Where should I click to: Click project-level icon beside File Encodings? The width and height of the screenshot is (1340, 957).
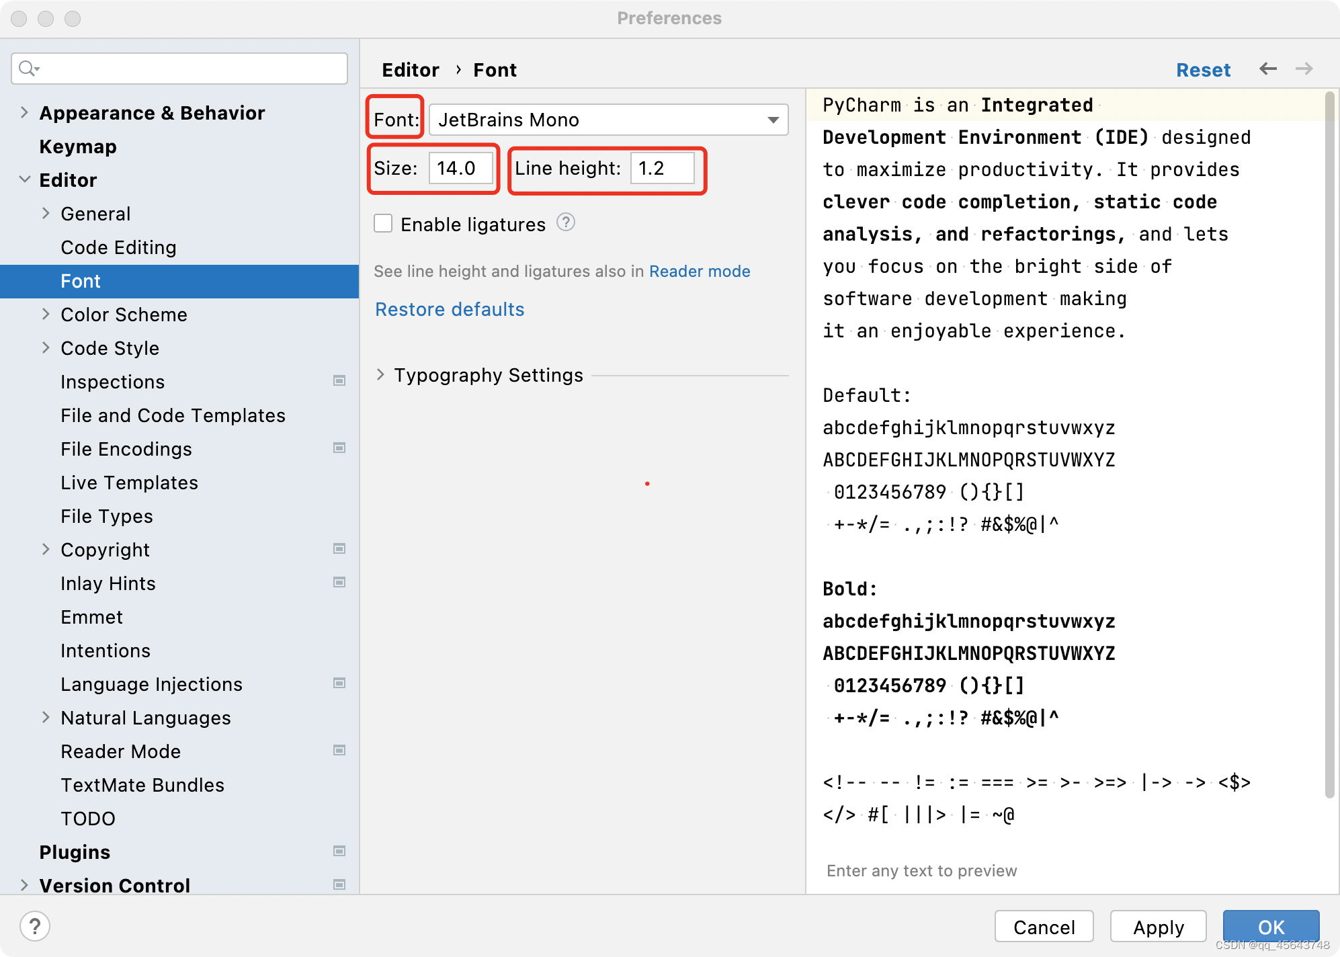[x=339, y=448]
